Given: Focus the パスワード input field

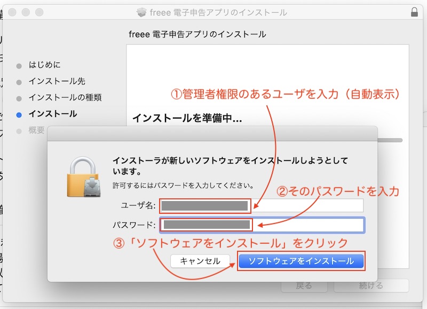Looking at the screenshot, I should coord(262,225).
